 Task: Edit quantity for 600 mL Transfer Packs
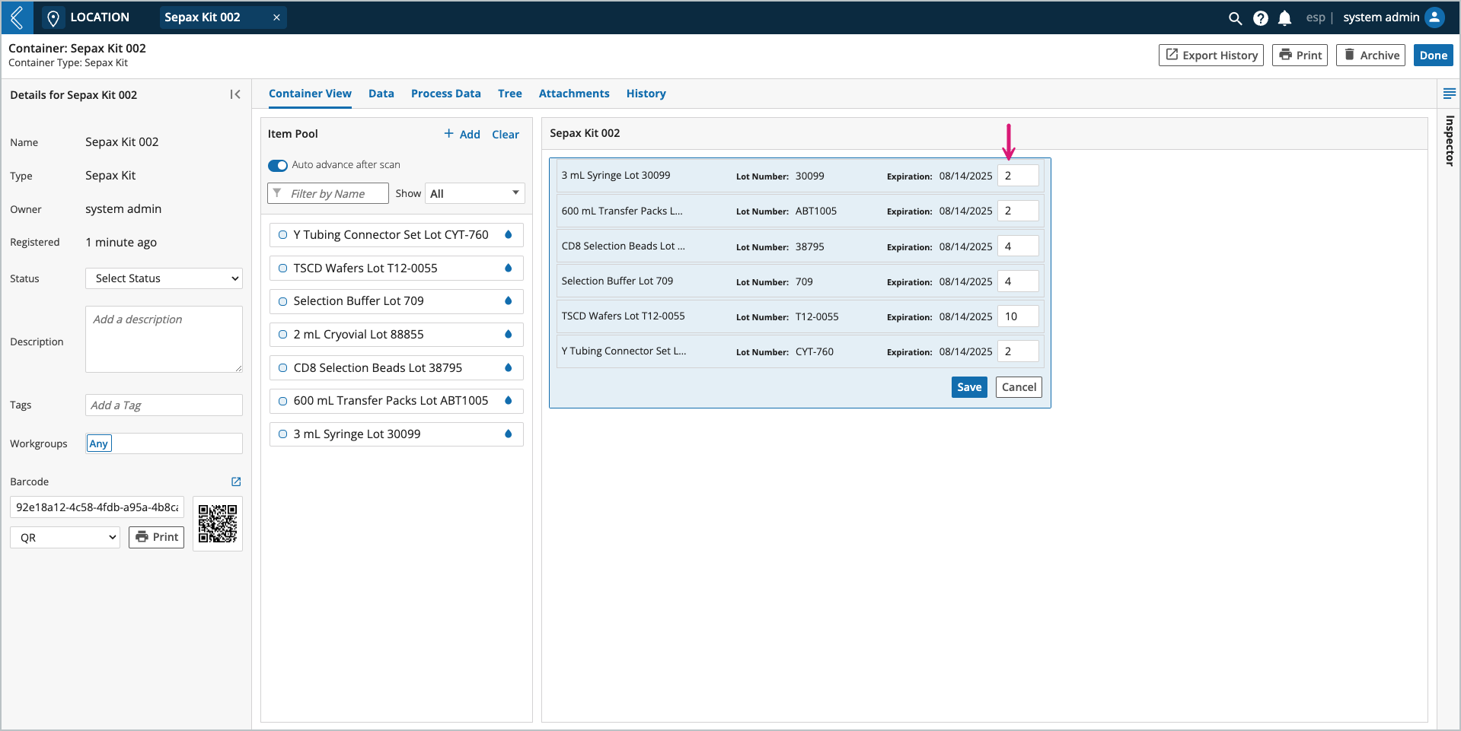1018,211
